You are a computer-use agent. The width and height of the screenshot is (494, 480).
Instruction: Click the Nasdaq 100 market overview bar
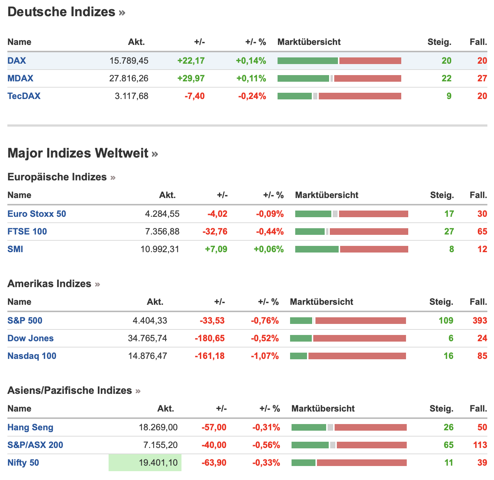click(348, 356)
